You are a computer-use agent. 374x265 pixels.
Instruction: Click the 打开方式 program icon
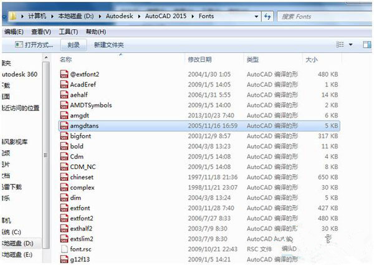pyautogui.click(x=19, y=45)
